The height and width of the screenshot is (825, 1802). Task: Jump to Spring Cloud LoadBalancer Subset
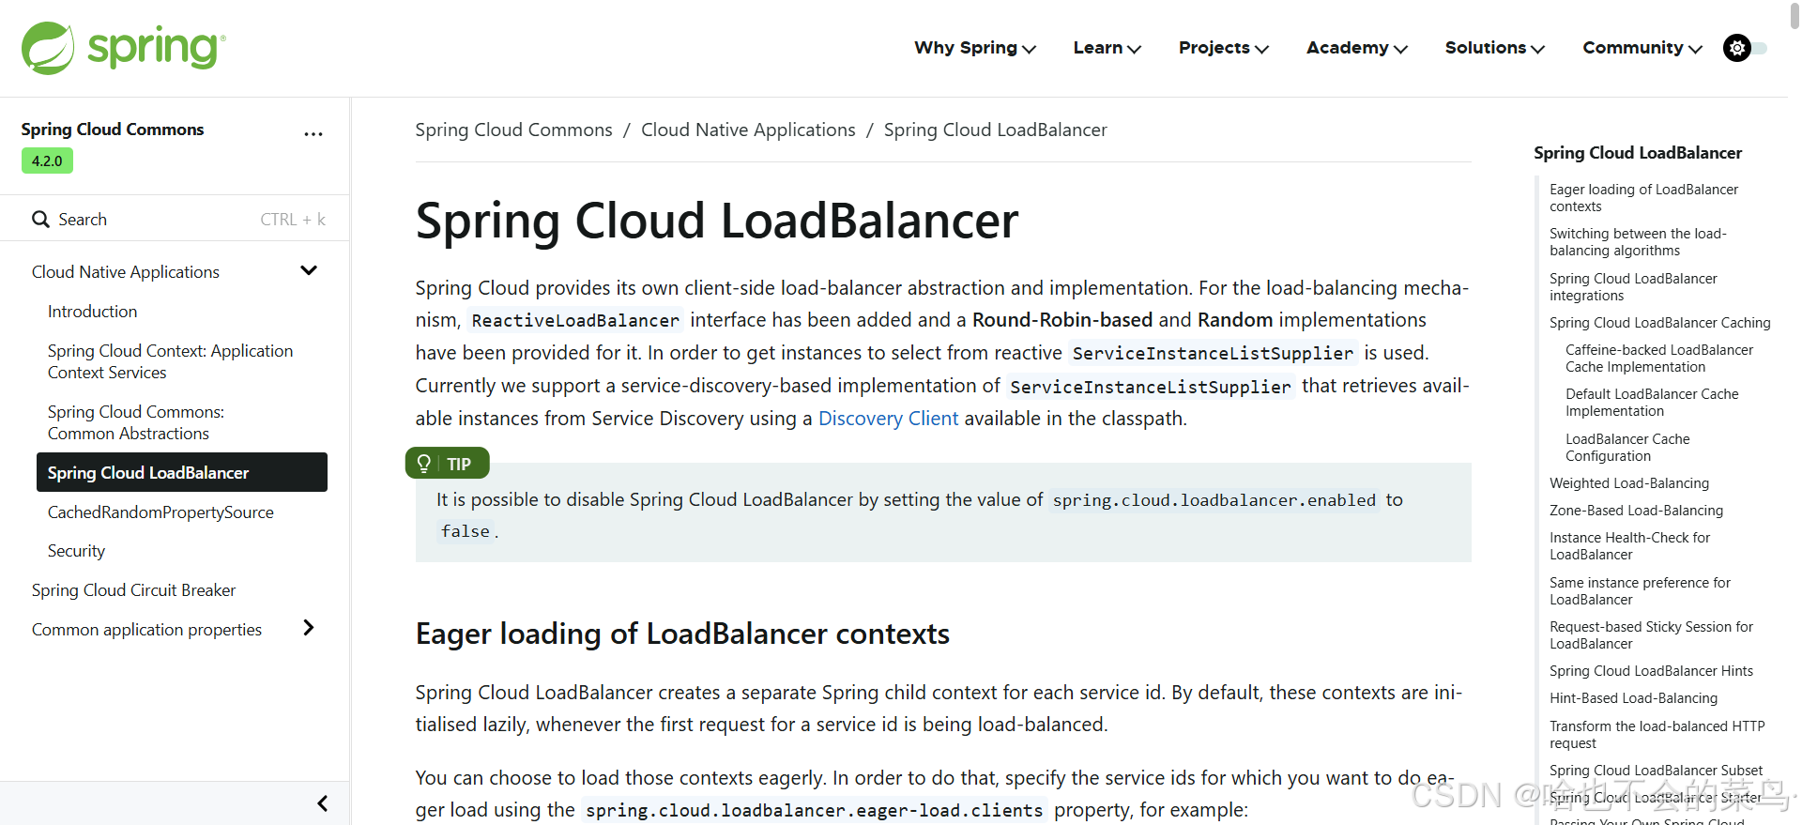(1656, 771)
